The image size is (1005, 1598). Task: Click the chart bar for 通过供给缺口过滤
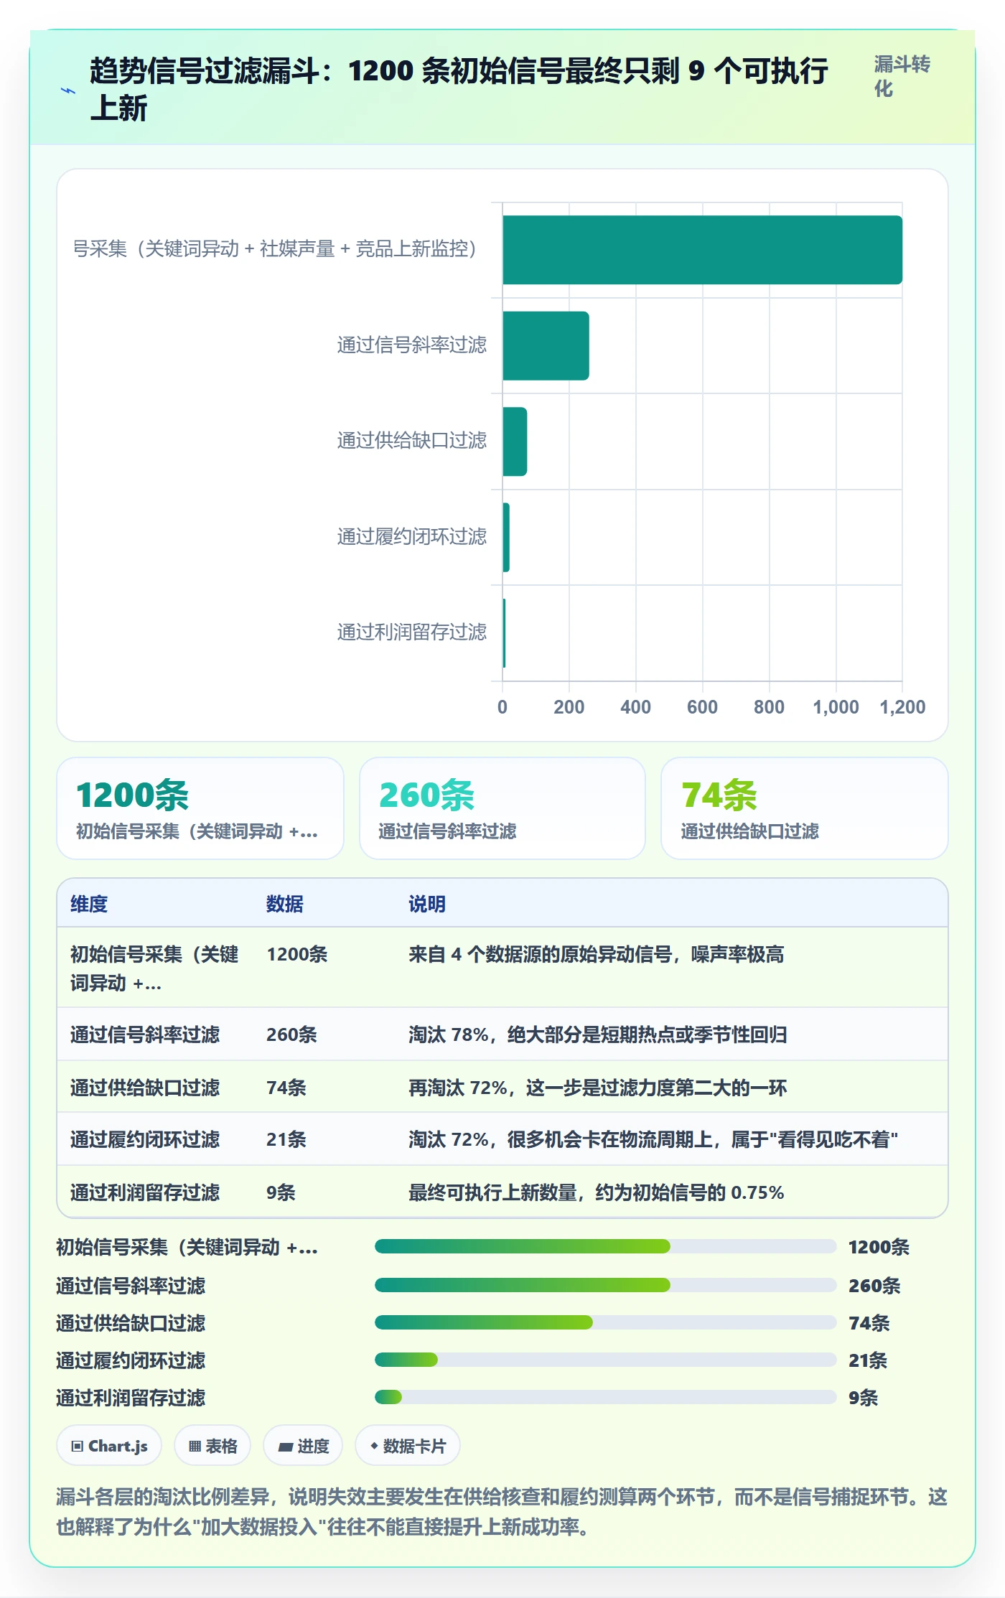pos(515,441)
